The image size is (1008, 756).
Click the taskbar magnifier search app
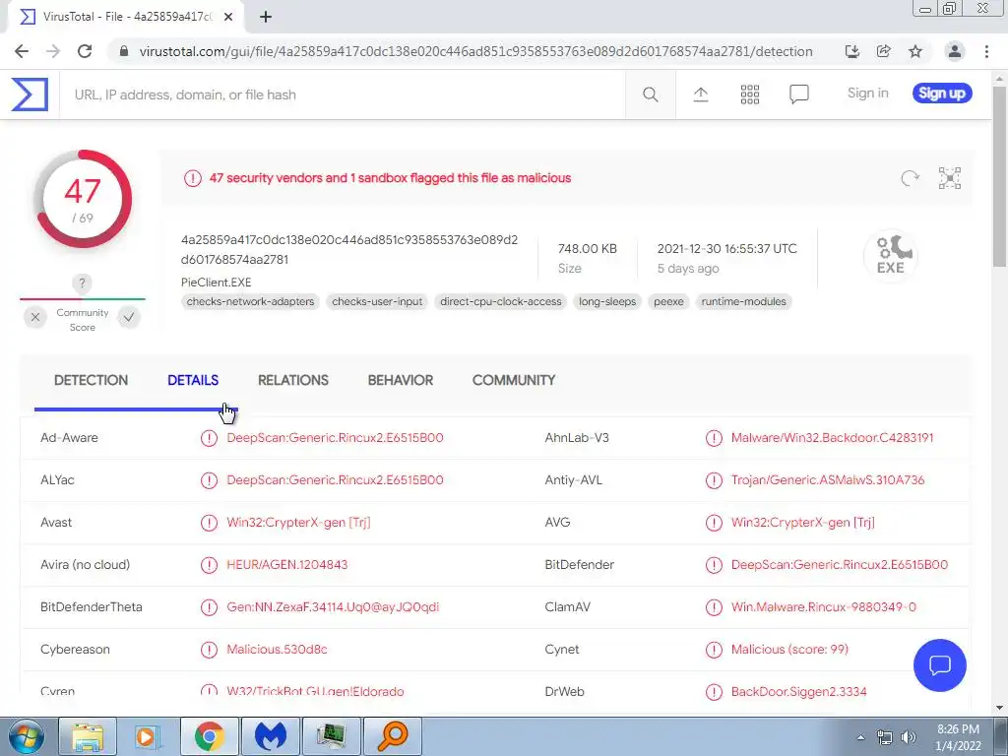(393, 736)
